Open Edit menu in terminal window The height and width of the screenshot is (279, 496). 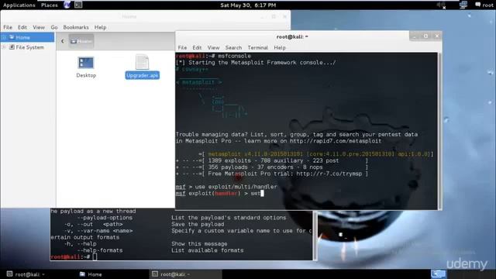click(x=197, y=47)
